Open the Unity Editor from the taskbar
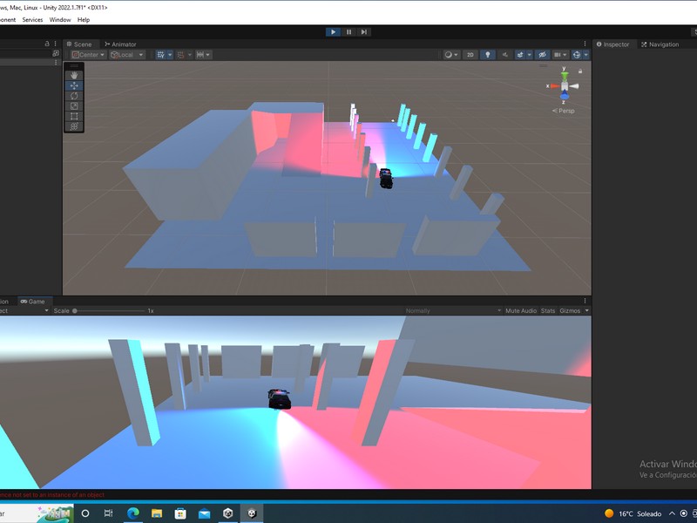 point(253,513)
